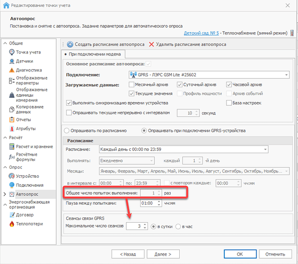
Task: Click Отменить button
Action: coord(275,254)
